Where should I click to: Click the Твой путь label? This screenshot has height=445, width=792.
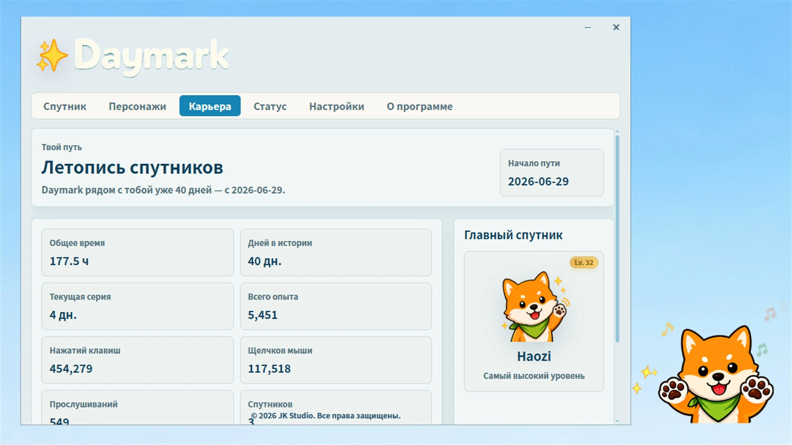pos(61,147)
